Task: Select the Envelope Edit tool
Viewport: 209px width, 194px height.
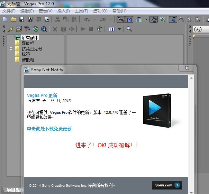Action: click(181, 19)
